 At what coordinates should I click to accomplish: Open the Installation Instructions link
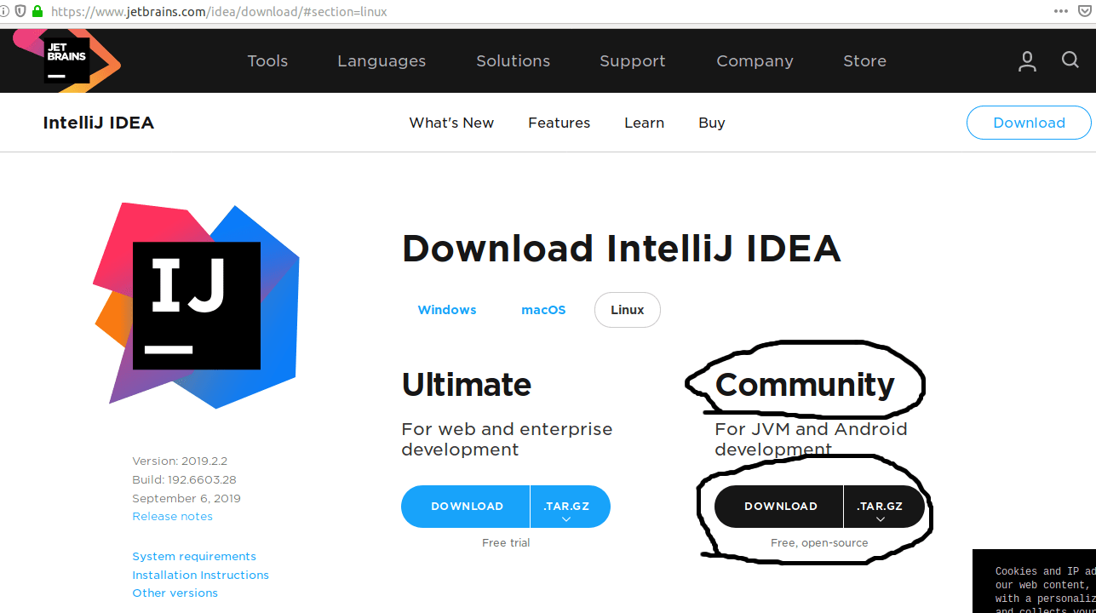200,576
